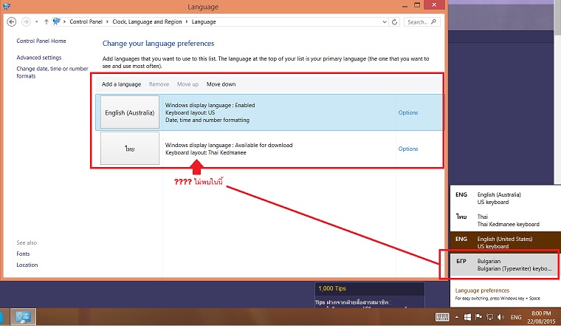Select the English (Australia) language tile

pyautogui.click(x=129, y=112)
